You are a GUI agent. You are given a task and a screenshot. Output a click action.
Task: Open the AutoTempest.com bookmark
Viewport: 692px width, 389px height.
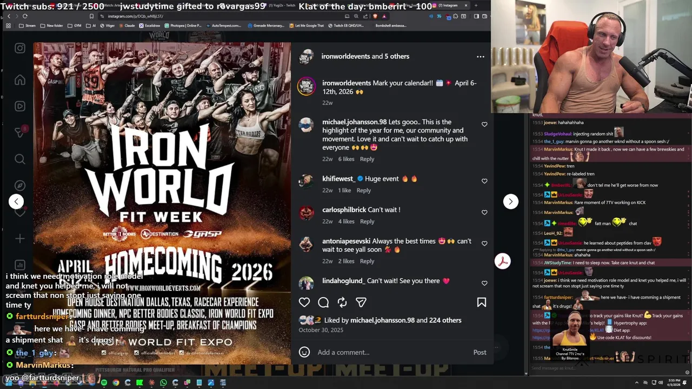tap(224, 25)
